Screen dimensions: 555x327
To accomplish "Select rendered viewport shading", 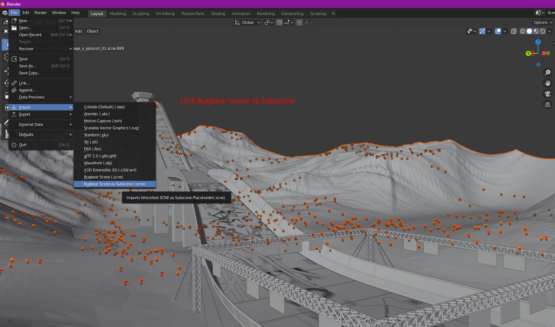I will coord(542,31).
